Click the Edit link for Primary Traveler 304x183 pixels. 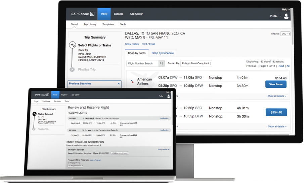(x=159, y=149)
